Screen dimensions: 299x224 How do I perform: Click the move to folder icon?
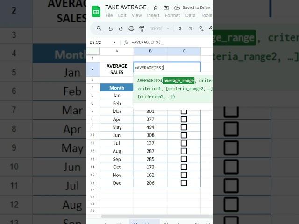click(166, 7)
